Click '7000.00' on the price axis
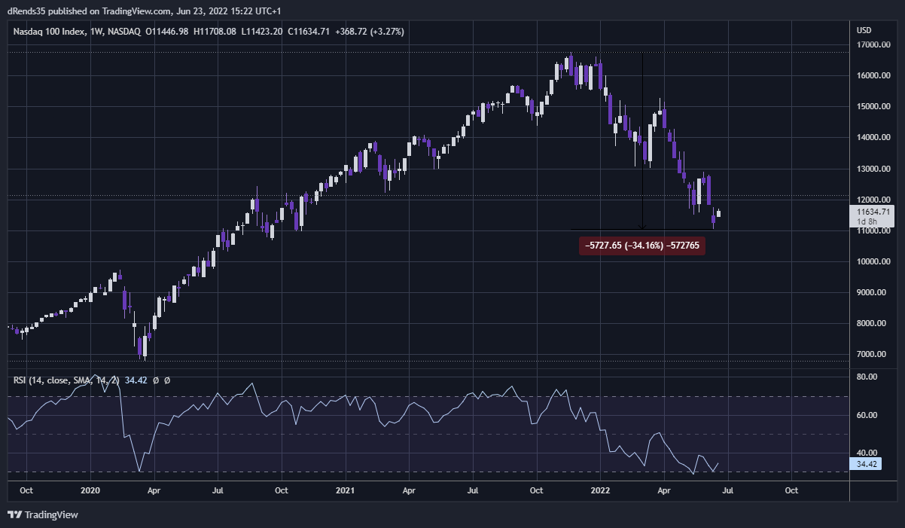Image resolution: width=905 pixels, height=528 pixels. (872, 355)
